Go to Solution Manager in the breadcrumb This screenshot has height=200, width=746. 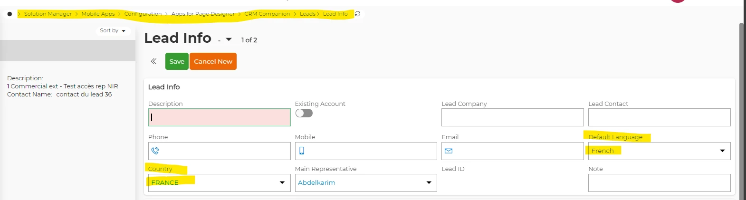[x=48, y=14]
